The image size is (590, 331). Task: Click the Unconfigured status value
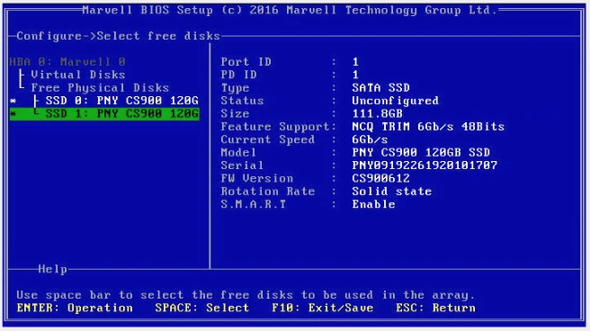pyautogui.click(x=395, y=101)
